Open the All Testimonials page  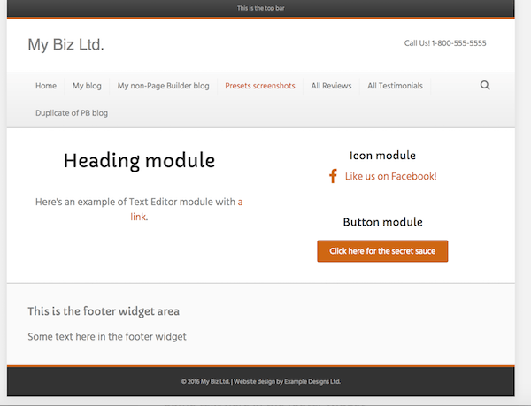pyautogui.click(x=395, y=86)
